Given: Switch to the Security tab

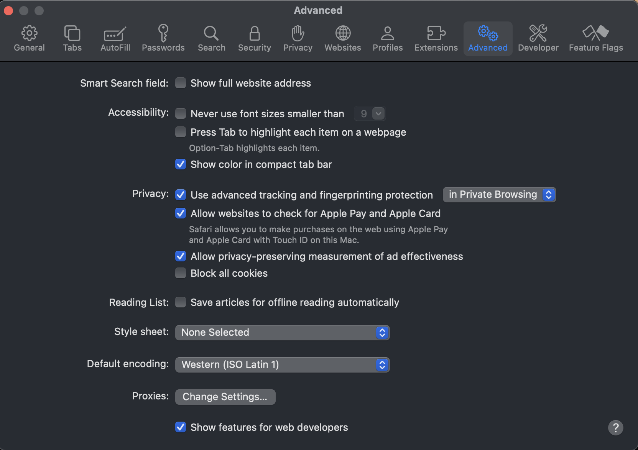Looking at the screenshot, I should tap(254, 38).
